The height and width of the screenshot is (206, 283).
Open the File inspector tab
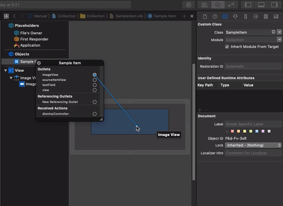point(205,16)
